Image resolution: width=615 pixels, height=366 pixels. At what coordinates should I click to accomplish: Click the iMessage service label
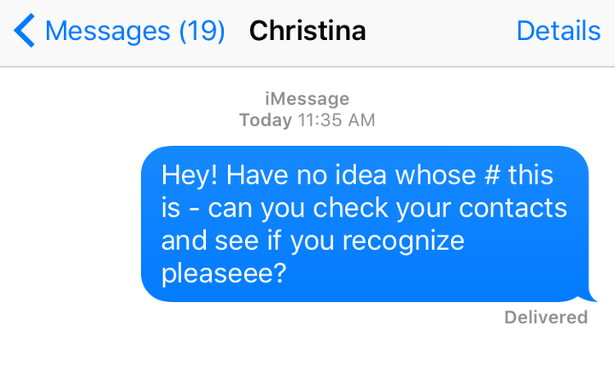coord(307,99)
